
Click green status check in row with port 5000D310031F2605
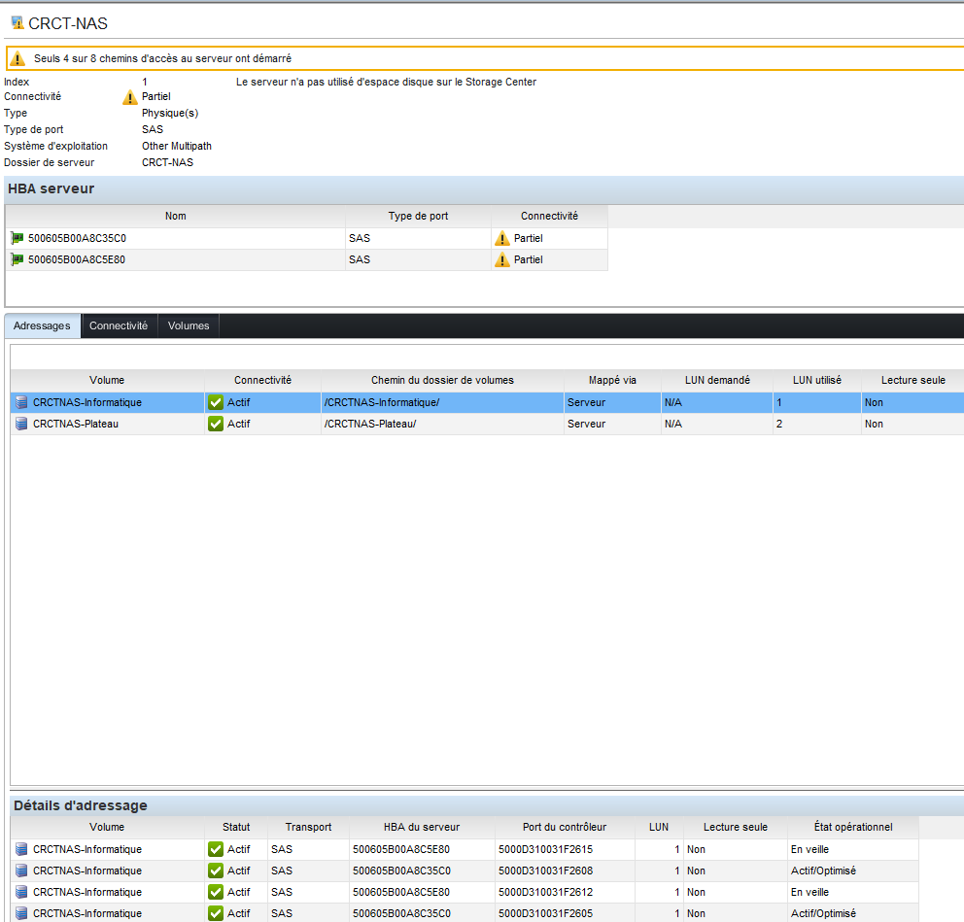point(216,913)
